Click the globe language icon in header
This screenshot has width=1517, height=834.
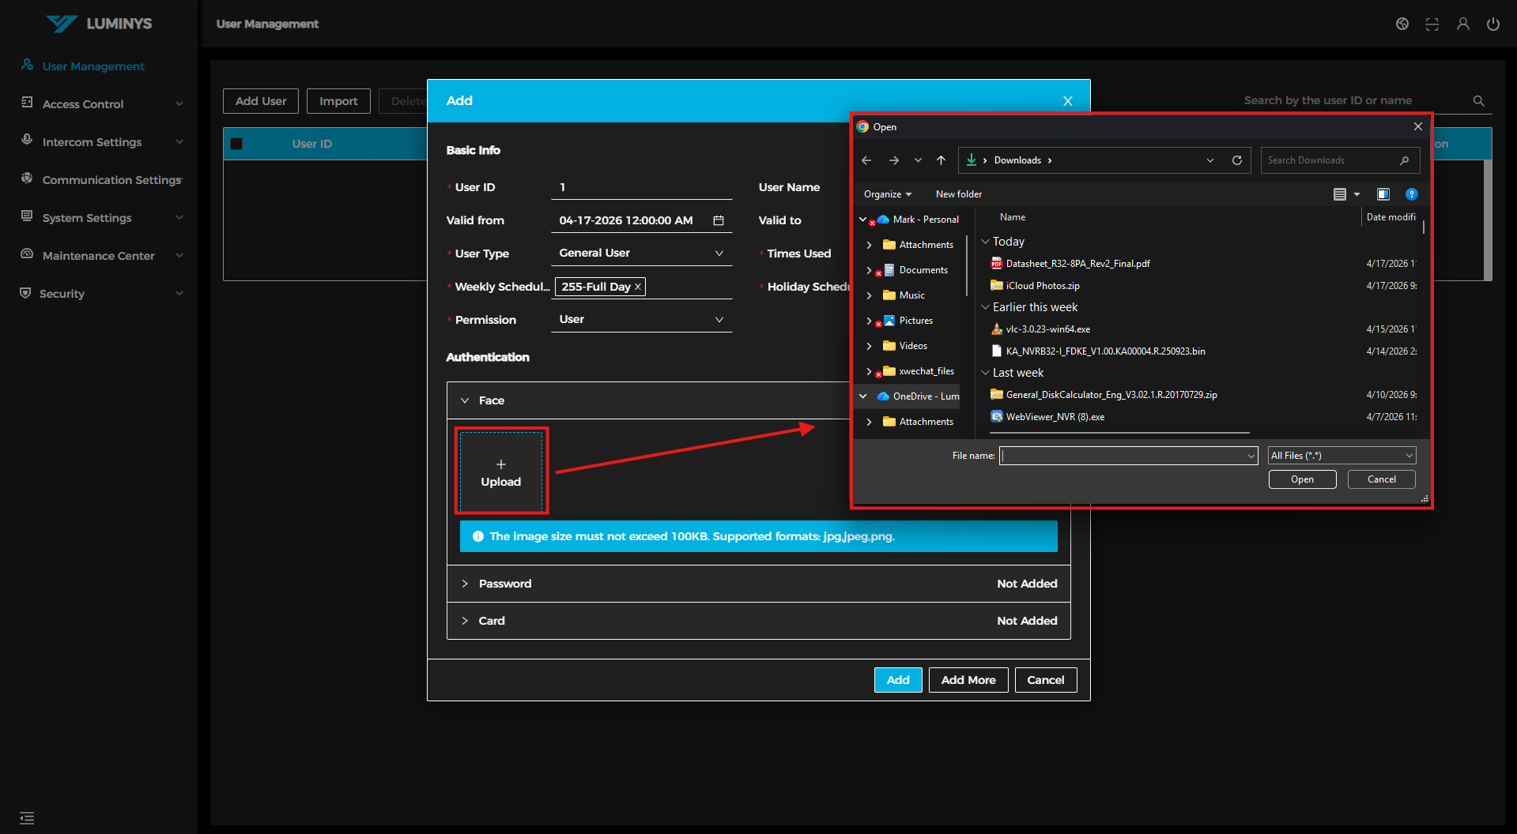(1402, 24)
